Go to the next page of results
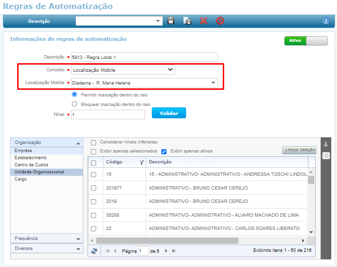 166,251
